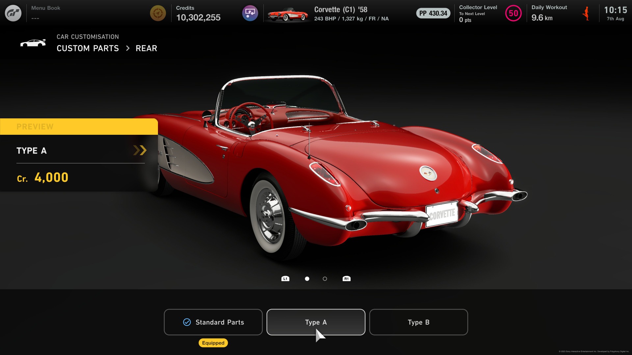Click the Cr. 4,000 price

point(42,177)
